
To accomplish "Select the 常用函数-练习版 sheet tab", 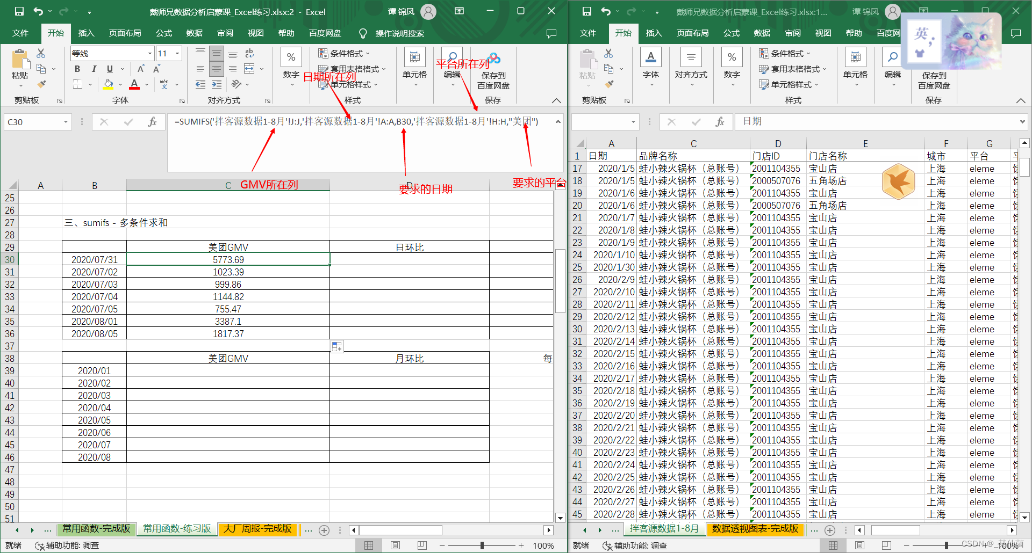I will click(x=177, y=529).
